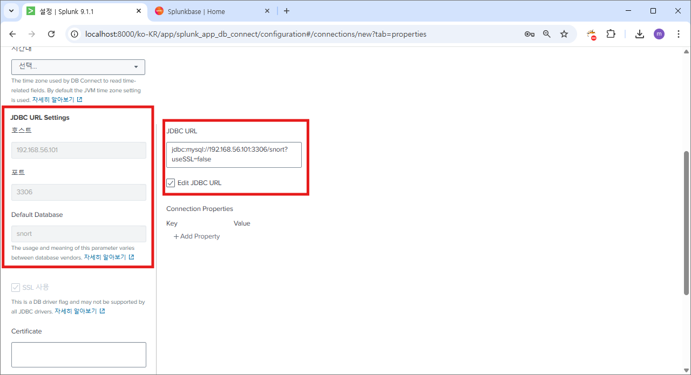Click the browser address bar URL
Image resolution: width=691 pixels, height=375 pixels.
[x=256, y=34]
